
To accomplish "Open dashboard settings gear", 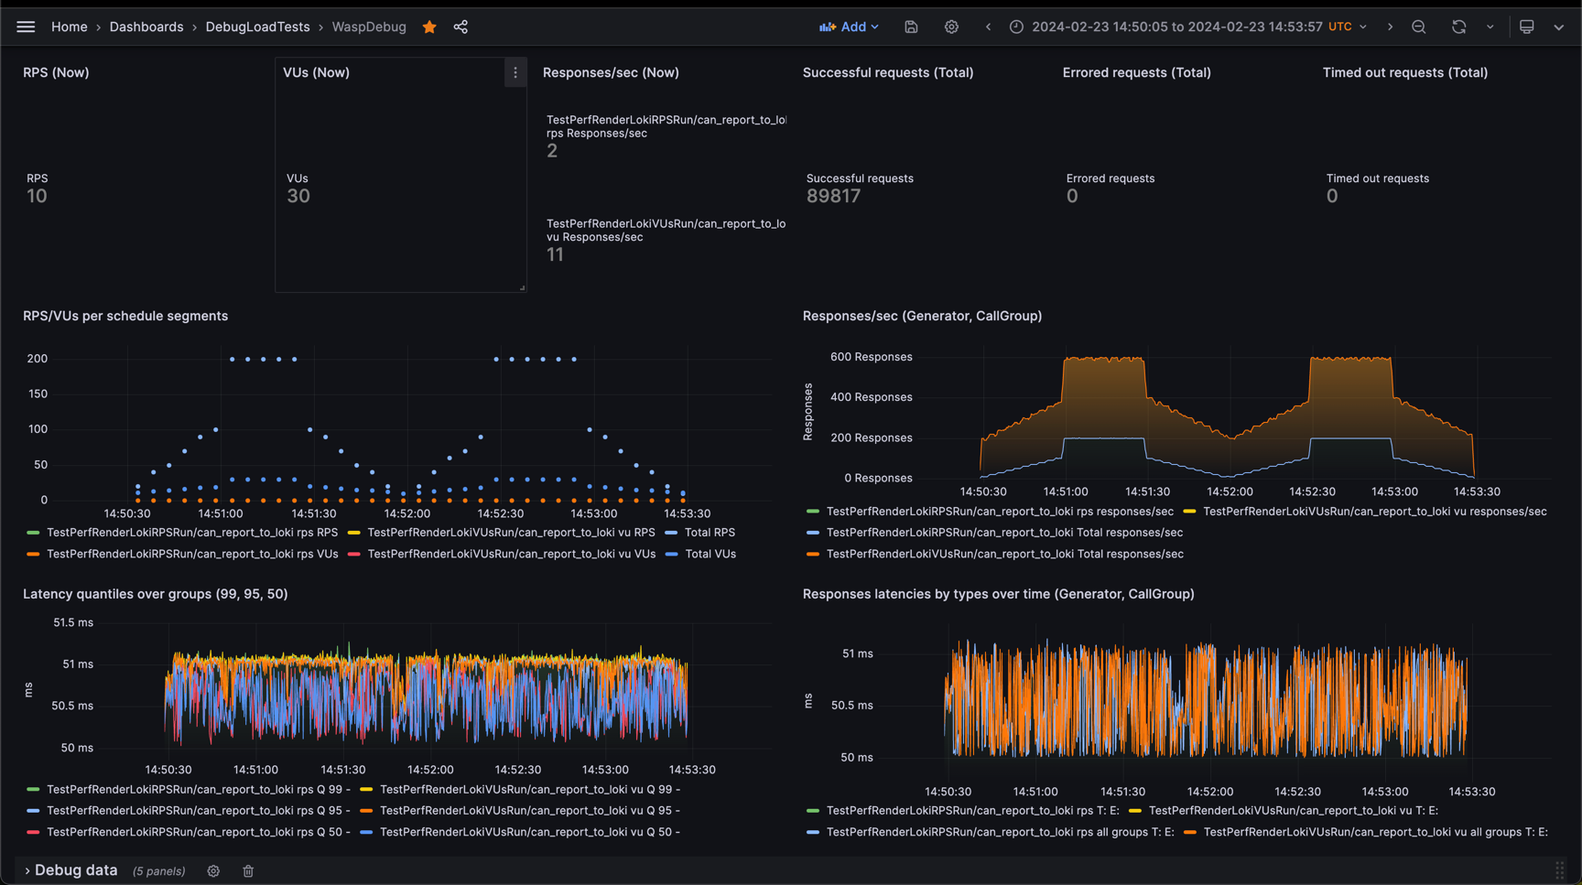I will click(951, 27).
